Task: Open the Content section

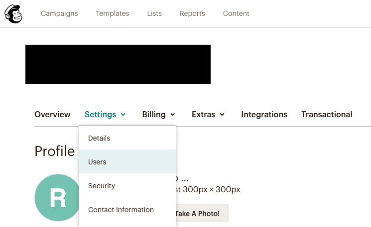Action: [x=236, y=13]
